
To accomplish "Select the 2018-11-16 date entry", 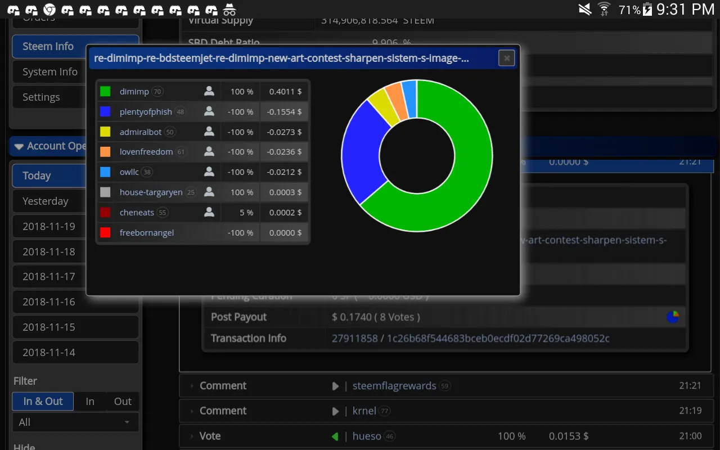I will point(75,302).
